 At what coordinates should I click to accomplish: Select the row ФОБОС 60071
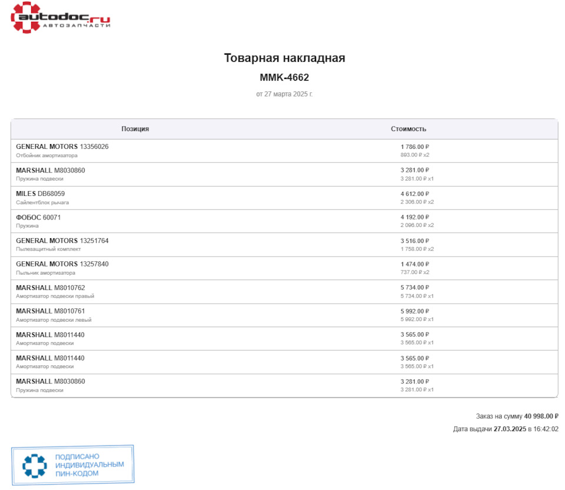pos(284,221)
